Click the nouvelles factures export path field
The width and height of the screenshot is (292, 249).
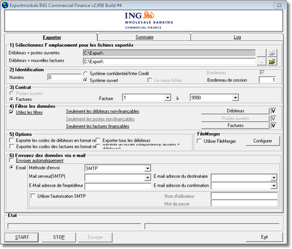(x=169, y=62)
